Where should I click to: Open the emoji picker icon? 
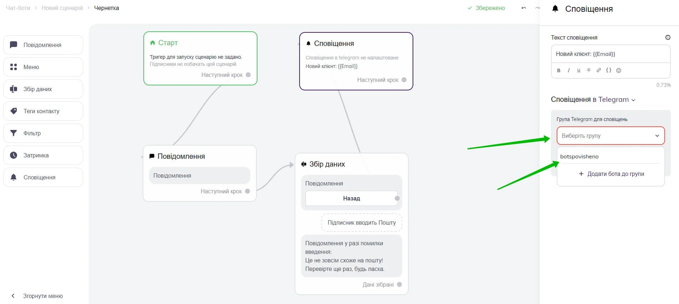(x=619, y=70)
